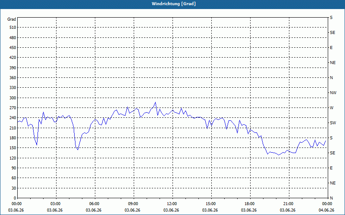Select the 'W' compass label on the right axis
Image resolution: width=345 pixels, height=215 pixels.
point(332,108)
